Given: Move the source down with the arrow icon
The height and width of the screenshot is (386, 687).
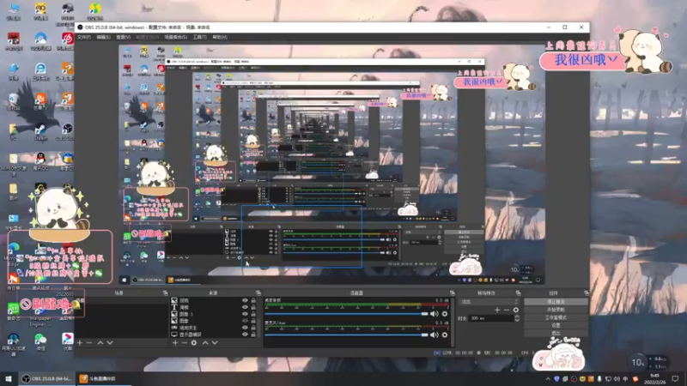Looking at the screenshot, I should [215, 342].
